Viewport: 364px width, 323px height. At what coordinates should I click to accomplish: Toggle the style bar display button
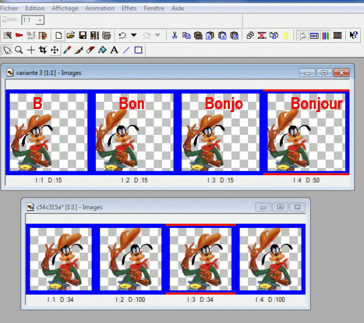(314, 36)
